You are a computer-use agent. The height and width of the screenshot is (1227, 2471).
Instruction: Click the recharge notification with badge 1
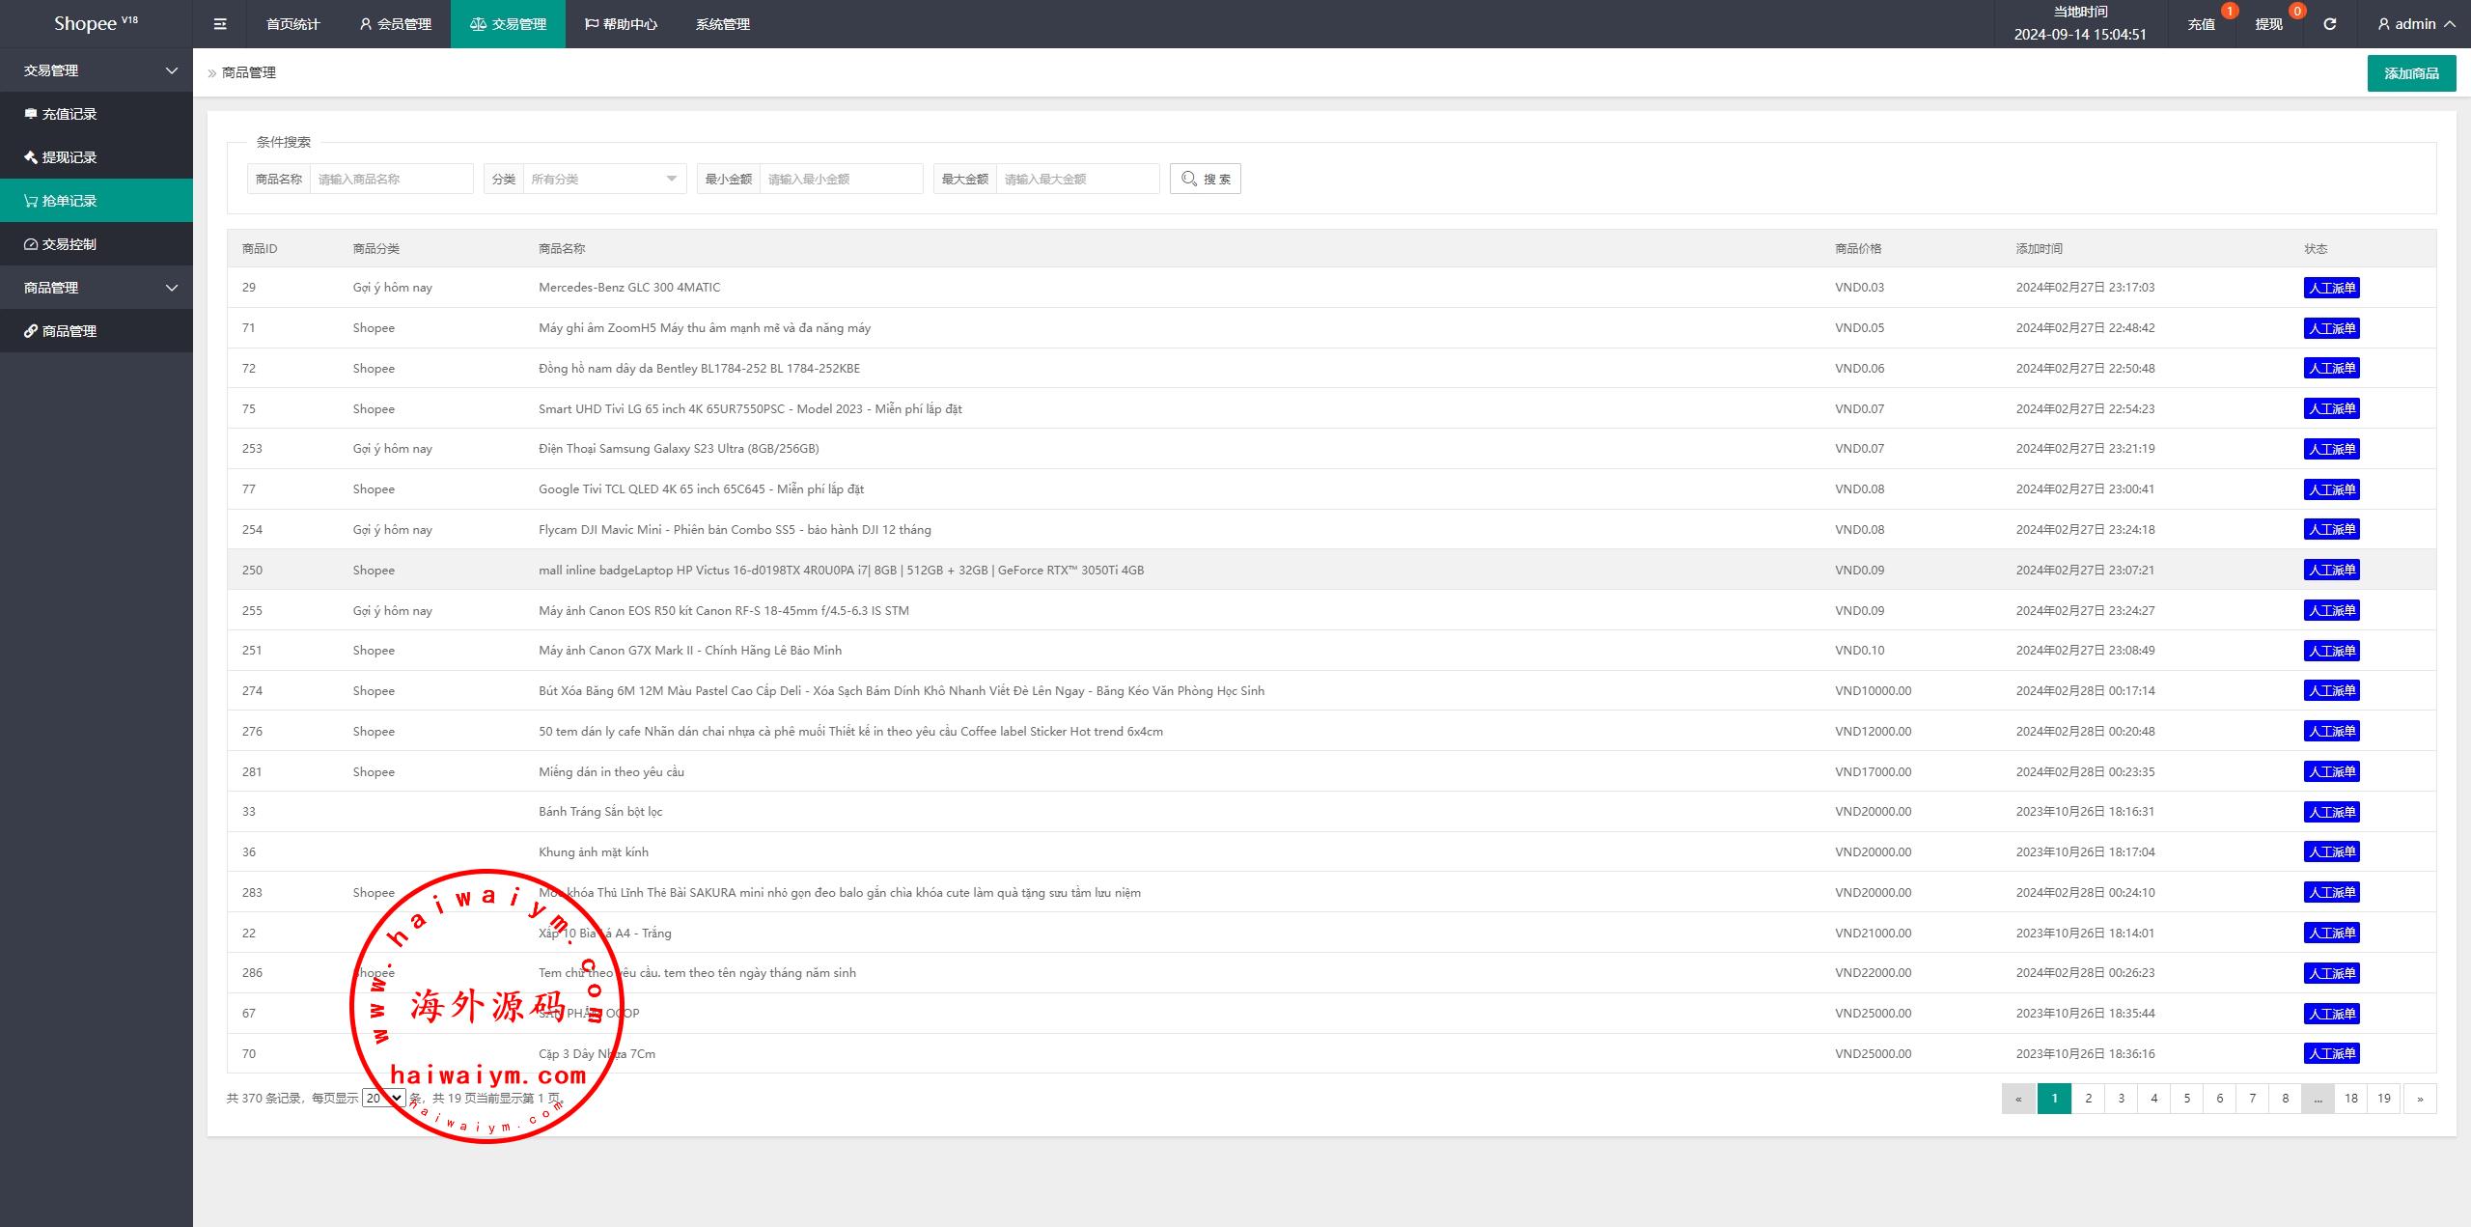pyautogui.click(x=2202, y=24)
